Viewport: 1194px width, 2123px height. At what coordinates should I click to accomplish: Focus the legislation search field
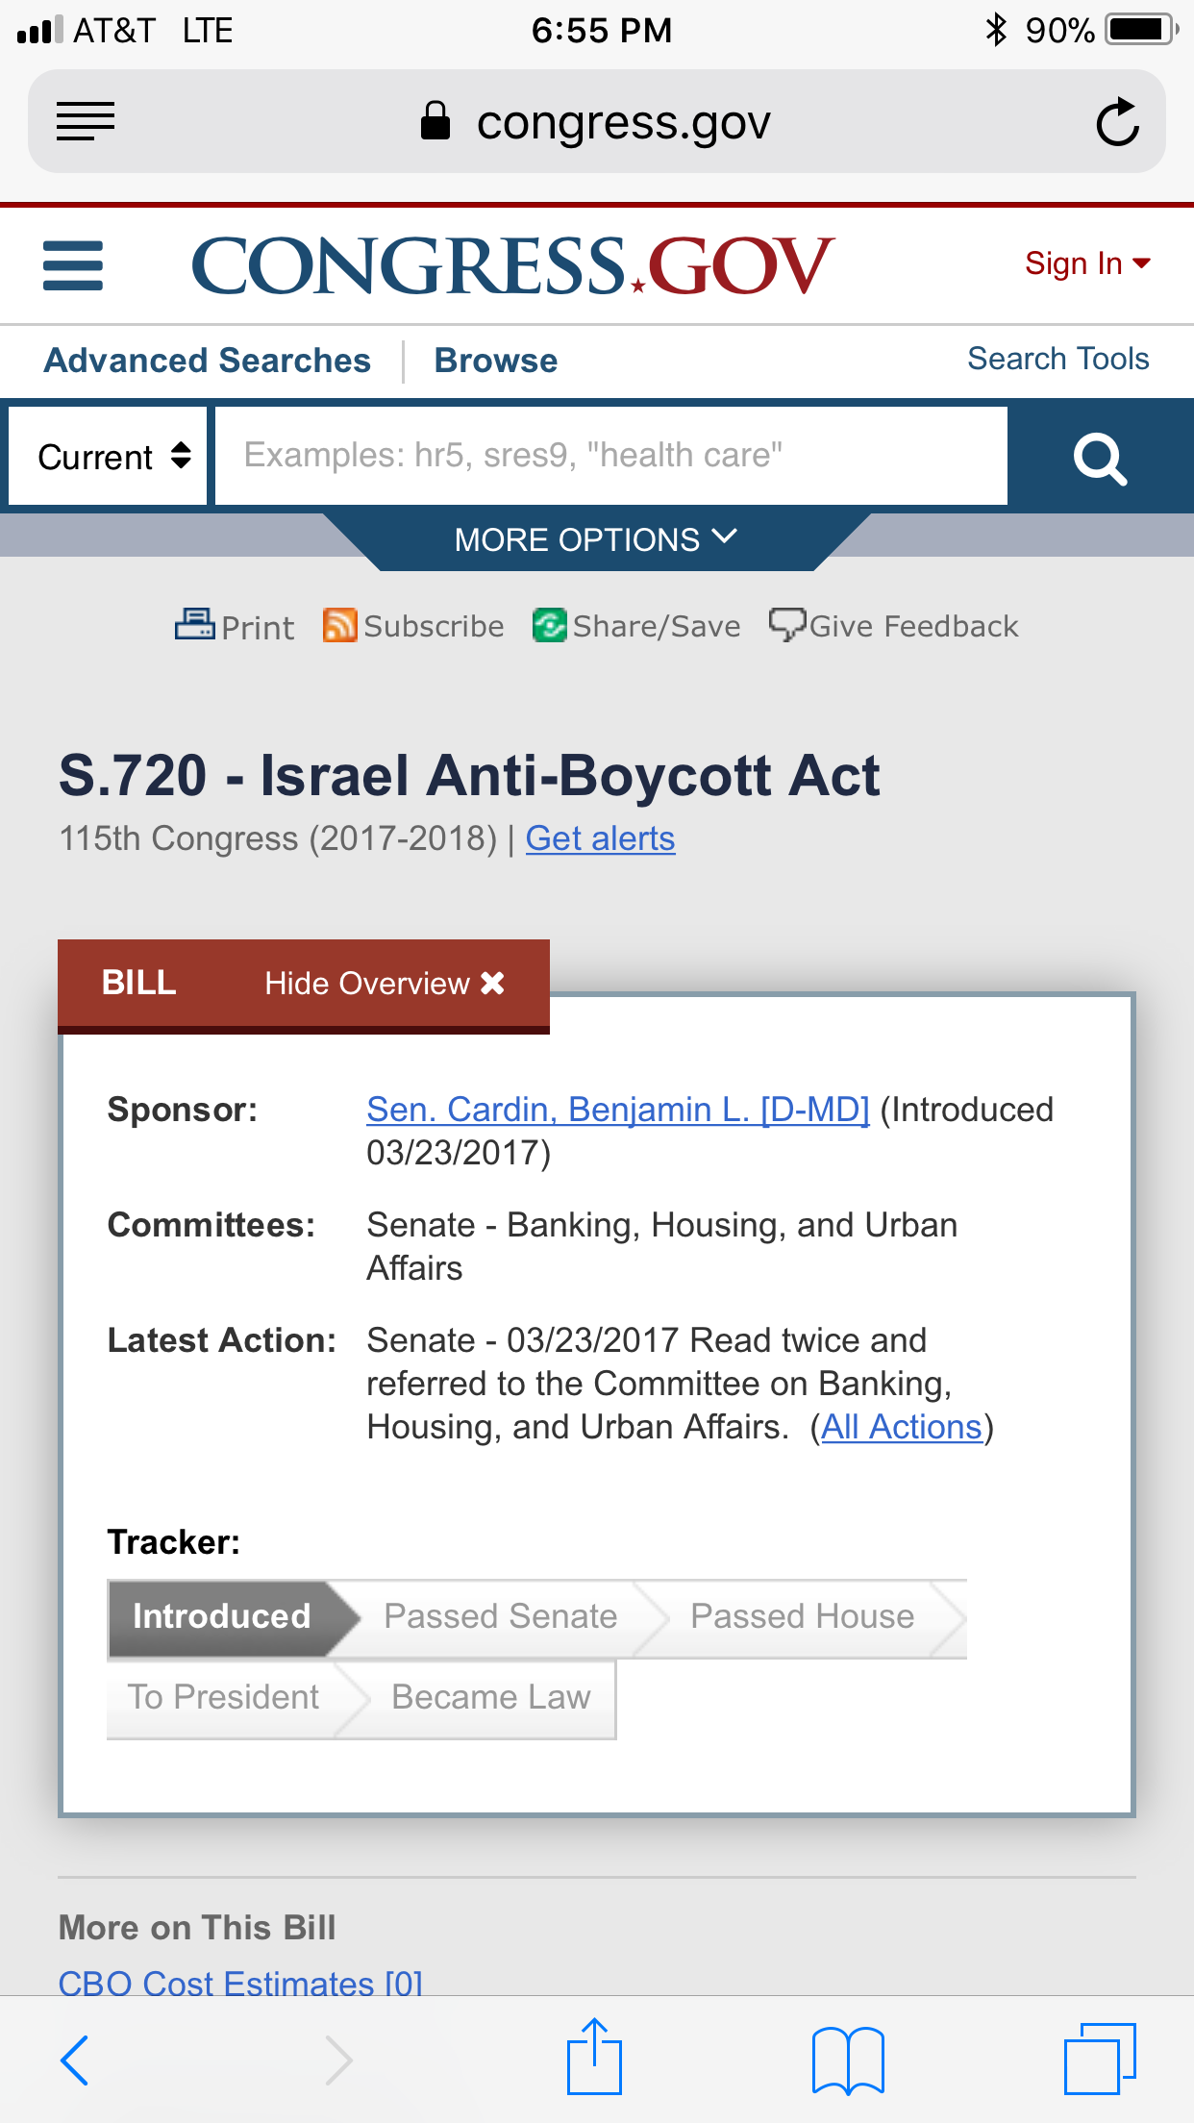tap(610, 456)
